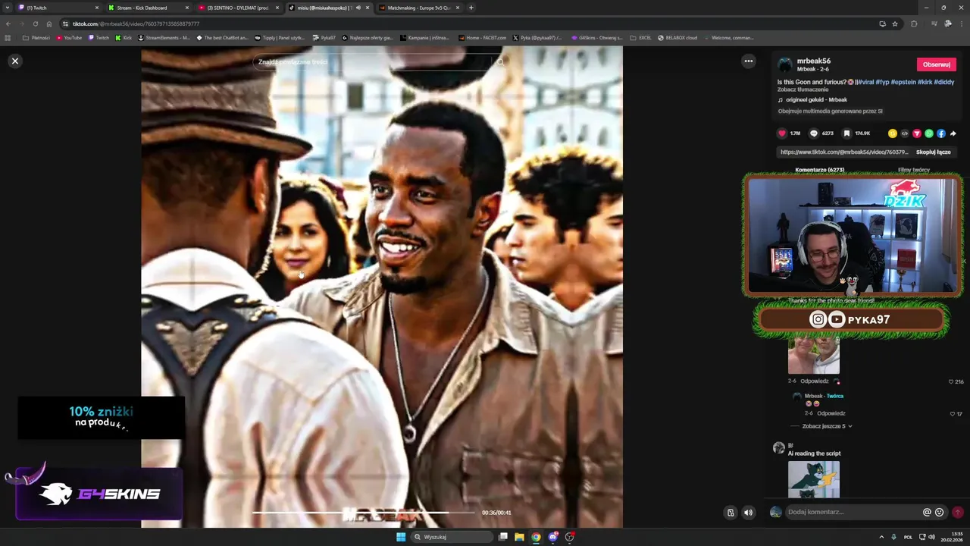
Task: Like Mrbeak's reply with 17 likes
Action: tap(953, 414)
